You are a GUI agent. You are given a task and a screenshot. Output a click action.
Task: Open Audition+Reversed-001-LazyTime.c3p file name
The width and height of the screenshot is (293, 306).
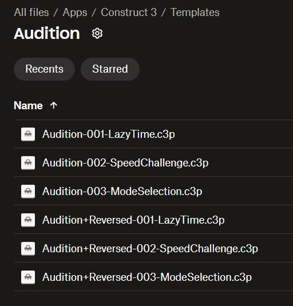133,220
